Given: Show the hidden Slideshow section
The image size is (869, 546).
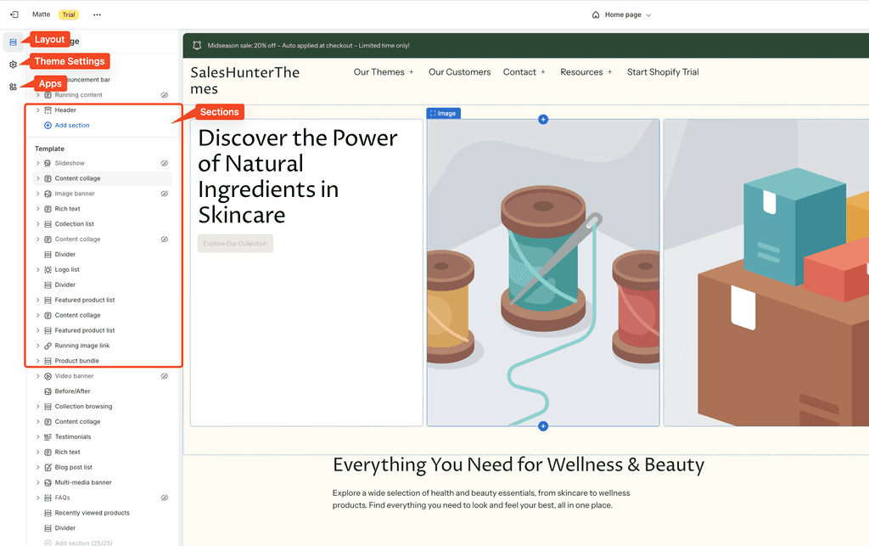Looking at the screenshot, I should click(x=165, y=164).
